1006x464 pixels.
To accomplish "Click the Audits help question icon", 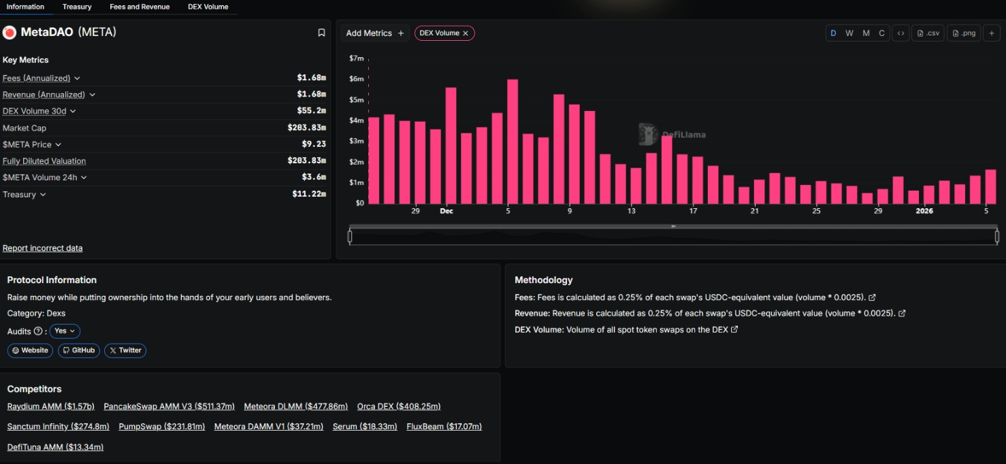I will click(38, 331).
